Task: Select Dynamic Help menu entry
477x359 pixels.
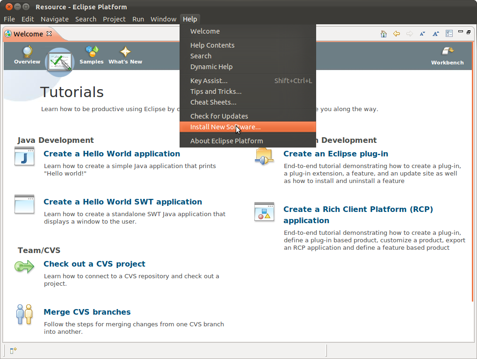Action: click(x=248, y=67)
